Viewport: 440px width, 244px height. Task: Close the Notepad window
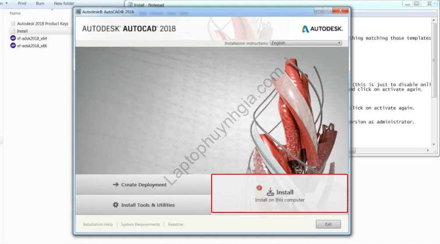pyautogui.click(x=429, y=4)
